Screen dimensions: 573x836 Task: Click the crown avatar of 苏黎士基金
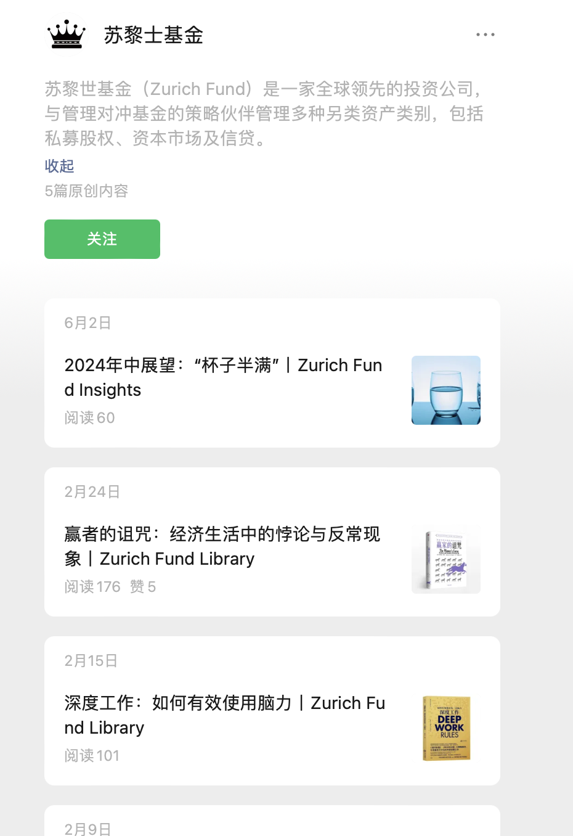pos(67,35)
